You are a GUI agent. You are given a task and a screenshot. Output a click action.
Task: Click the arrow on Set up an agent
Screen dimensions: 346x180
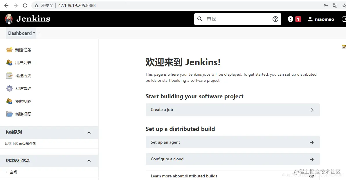pos(311,142)
